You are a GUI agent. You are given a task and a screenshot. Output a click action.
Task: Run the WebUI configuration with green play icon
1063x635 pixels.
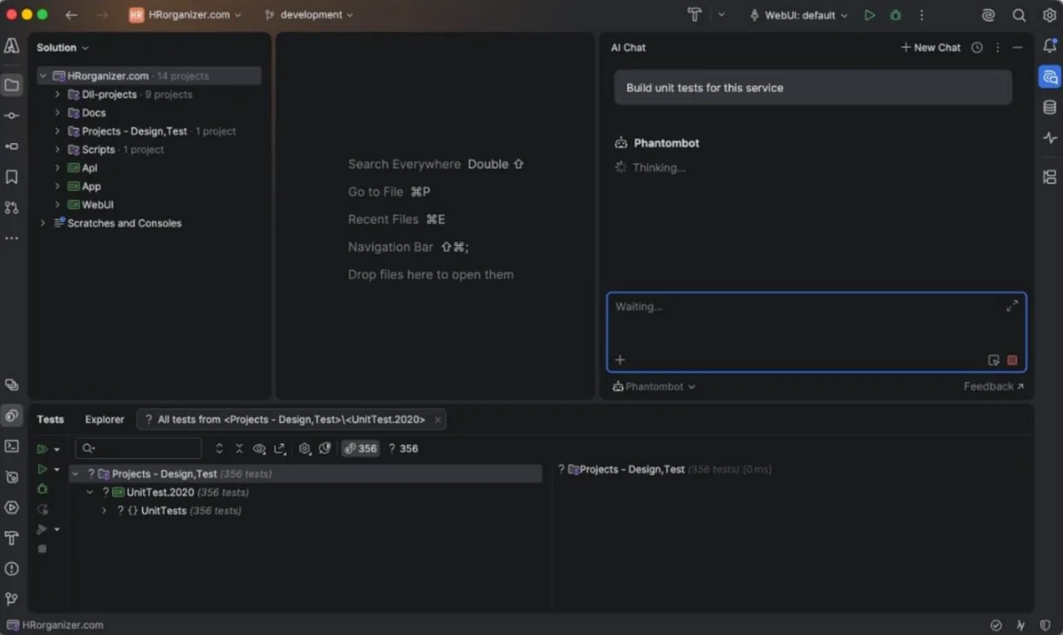click(x=870, y=15)
